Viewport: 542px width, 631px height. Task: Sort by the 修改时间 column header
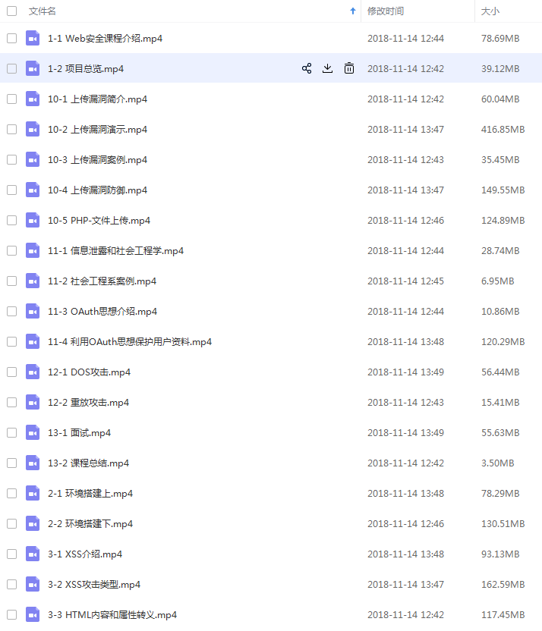(386, 11)
